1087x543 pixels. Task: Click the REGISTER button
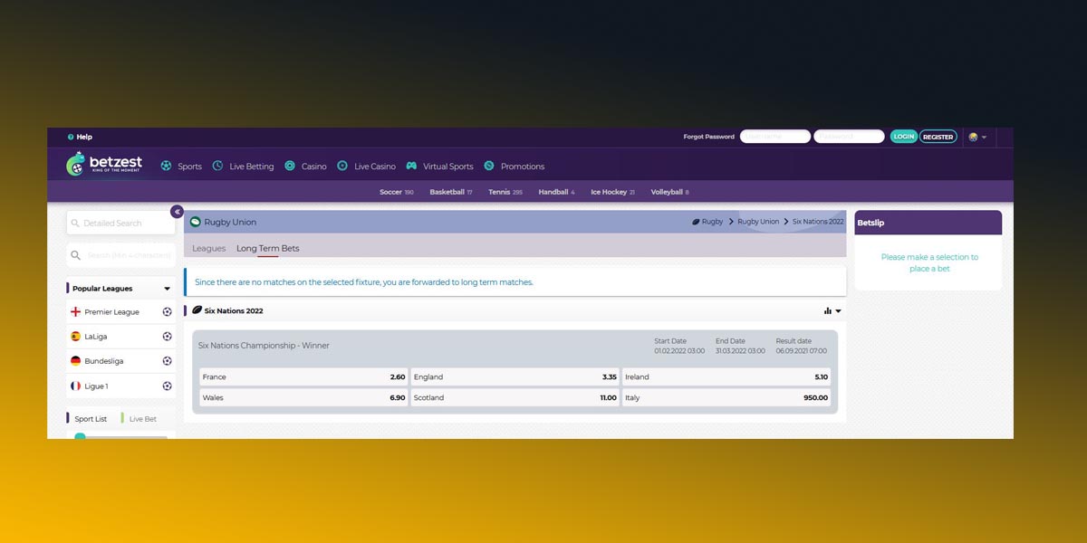pyautogui.click(x=938, y=137)
